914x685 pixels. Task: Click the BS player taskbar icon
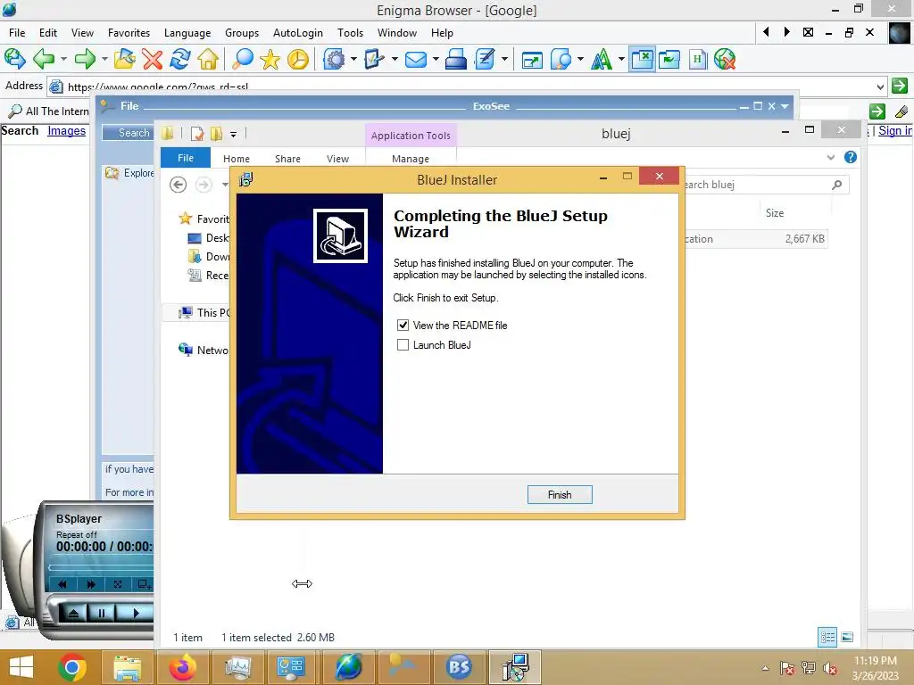click(459, 667)
